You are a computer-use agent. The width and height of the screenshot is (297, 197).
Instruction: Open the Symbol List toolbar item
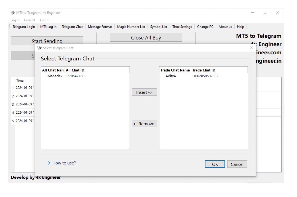tap(159, 27)
